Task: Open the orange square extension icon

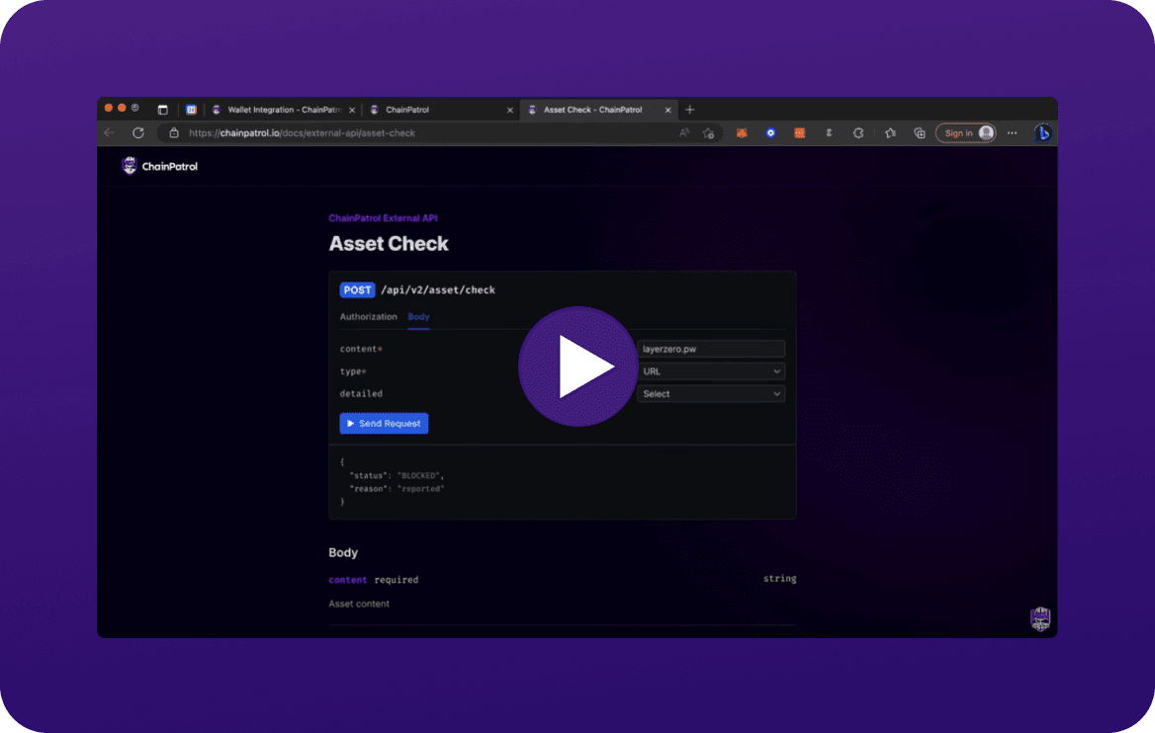Action: click(x=799, y=133)
